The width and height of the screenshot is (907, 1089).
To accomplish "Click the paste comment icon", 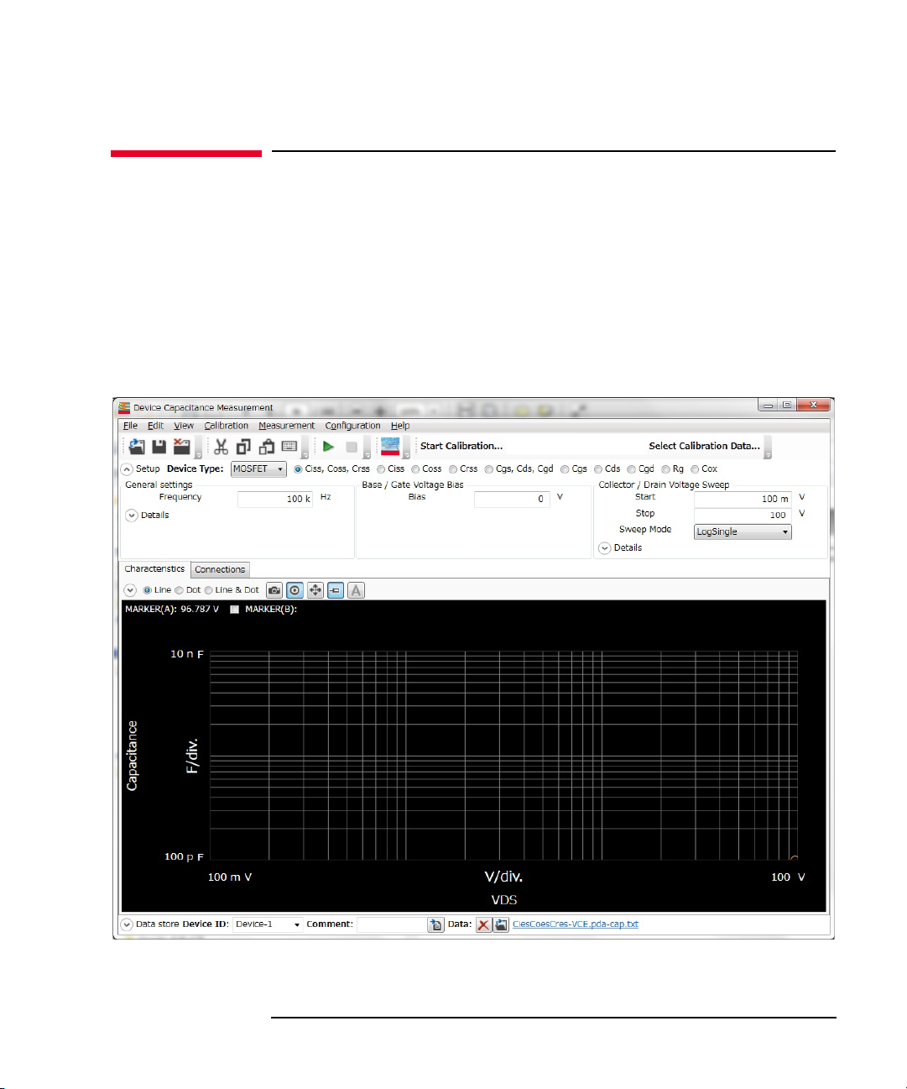I will tap(435, 924).
